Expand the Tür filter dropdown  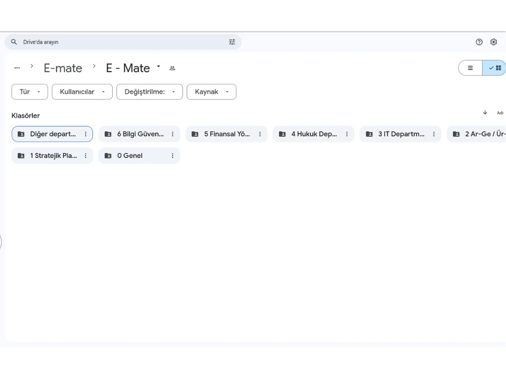coord(30,92)
